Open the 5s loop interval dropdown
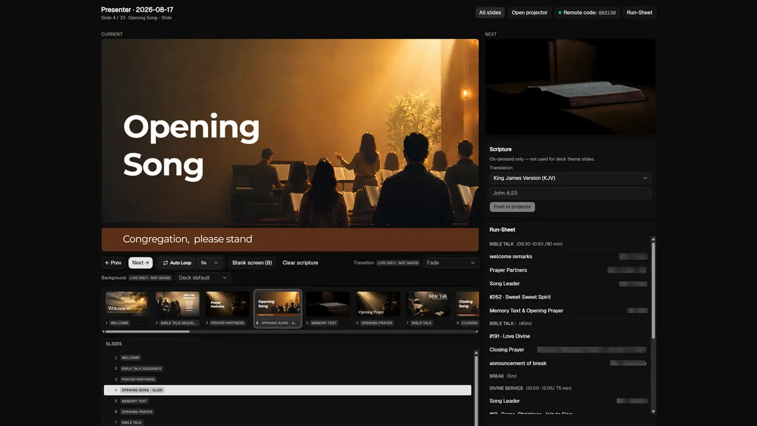 [x=210, y=263]
